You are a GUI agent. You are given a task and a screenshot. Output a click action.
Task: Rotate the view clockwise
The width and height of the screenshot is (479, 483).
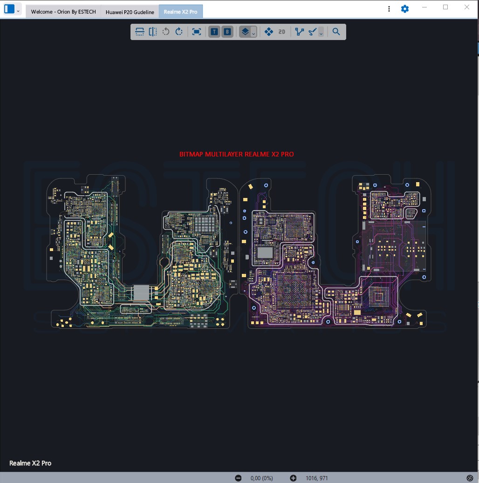[179, 32]
